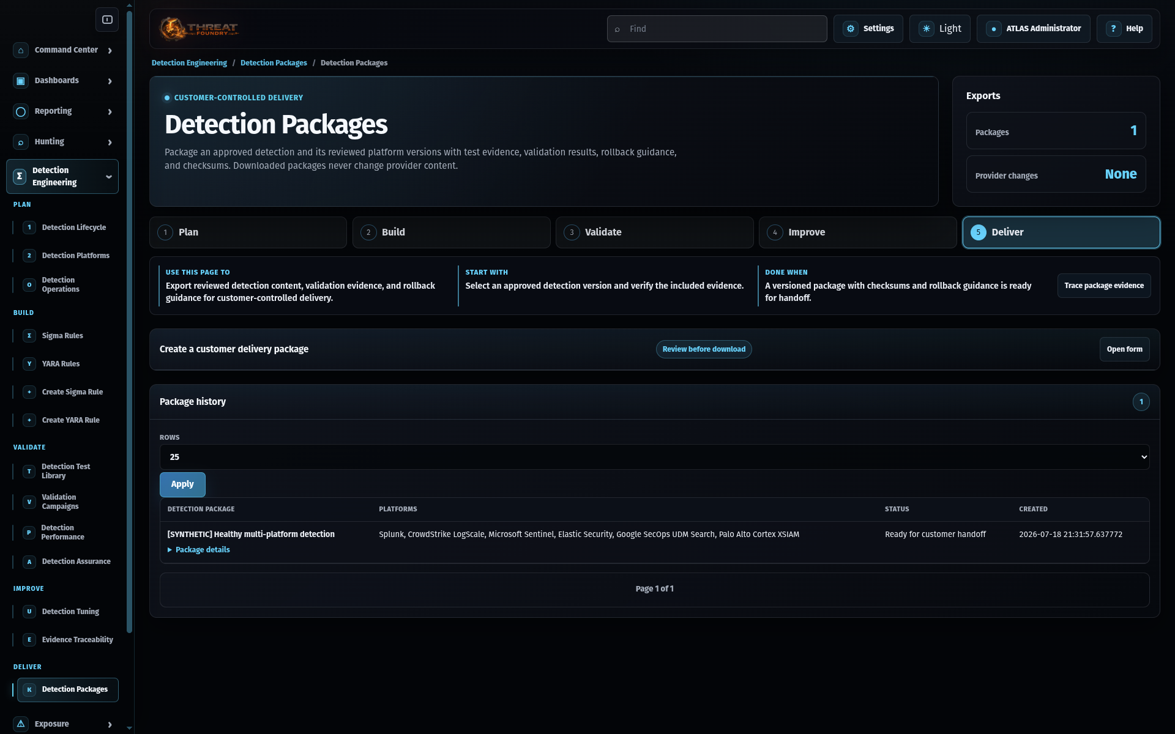
Task: Expand the Command Center menu chevron
Action: click(x=110, y=51)
